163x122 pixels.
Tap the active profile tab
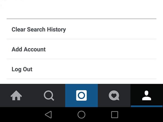[x=147, y=95]
